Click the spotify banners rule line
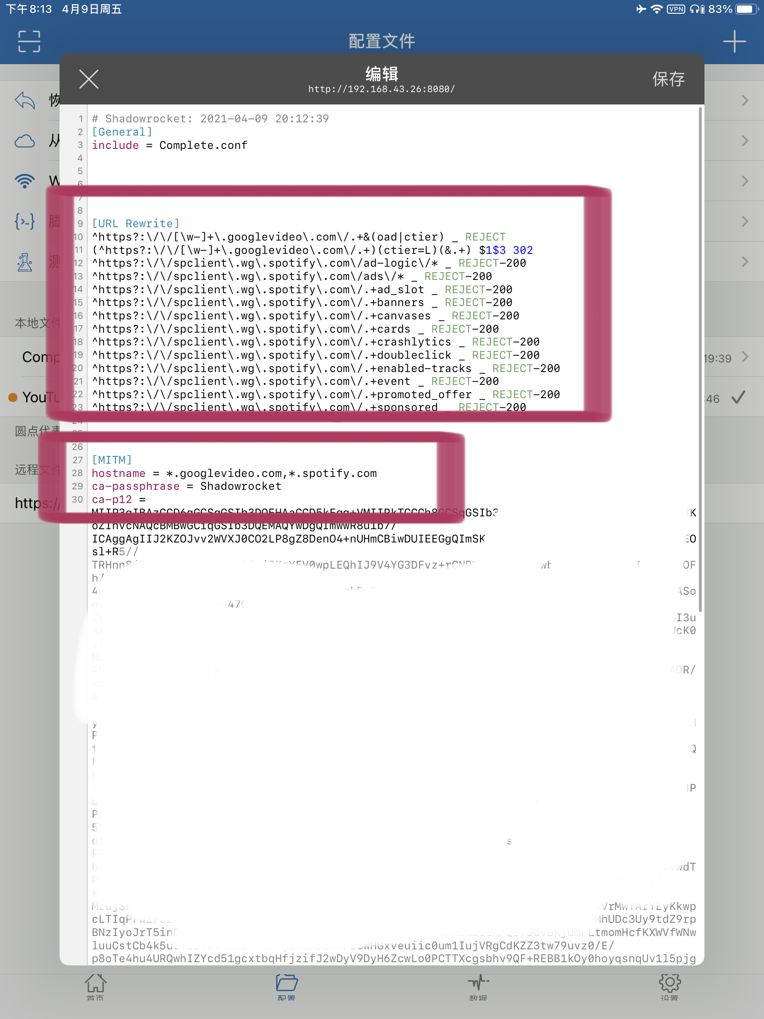This screenshot has height=1019, width=764. (302, 303)
